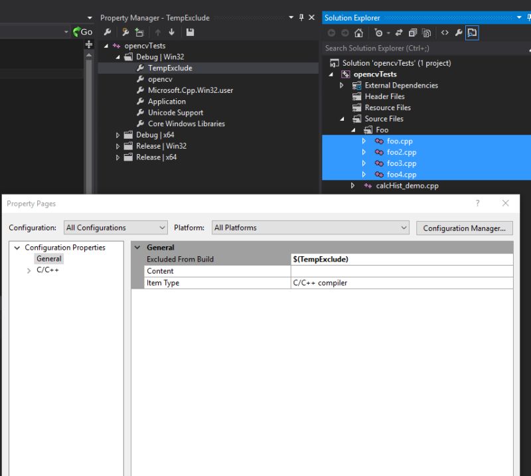Image resolution: width=531 pixels, height=476 pixels.
Task: Open Properties via wrench icon in Property Manager
Action: 108,31
